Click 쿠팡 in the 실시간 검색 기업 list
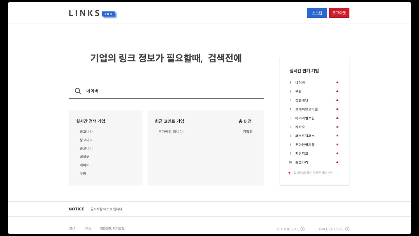 [83, 173]
